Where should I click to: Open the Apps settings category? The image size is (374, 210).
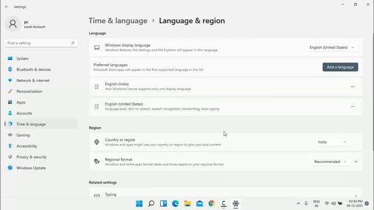coord(41,102)
